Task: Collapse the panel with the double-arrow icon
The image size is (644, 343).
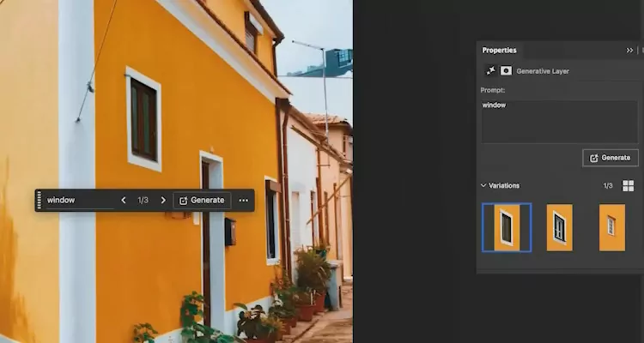Action: 629,50
